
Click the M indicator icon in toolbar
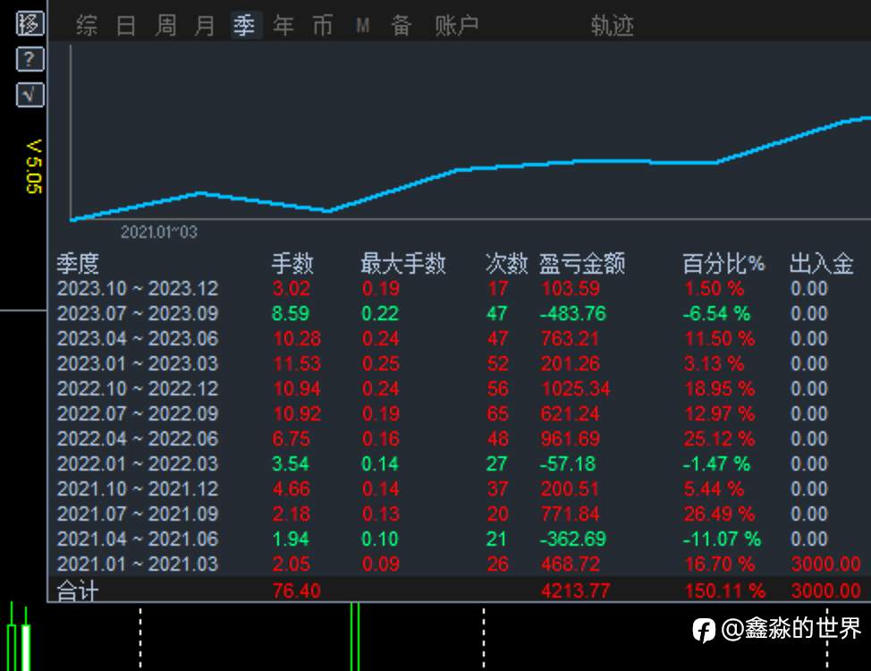362,25
